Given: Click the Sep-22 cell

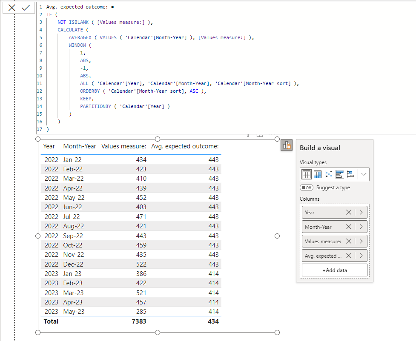Looking at the screenshot, I should coord(73,236).
